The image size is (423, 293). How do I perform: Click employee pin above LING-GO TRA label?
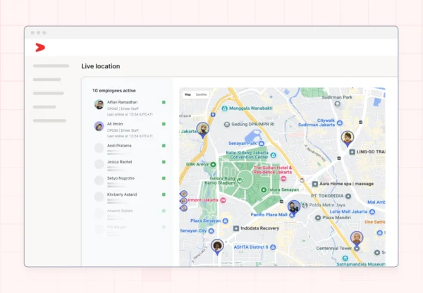pos(348,138)
